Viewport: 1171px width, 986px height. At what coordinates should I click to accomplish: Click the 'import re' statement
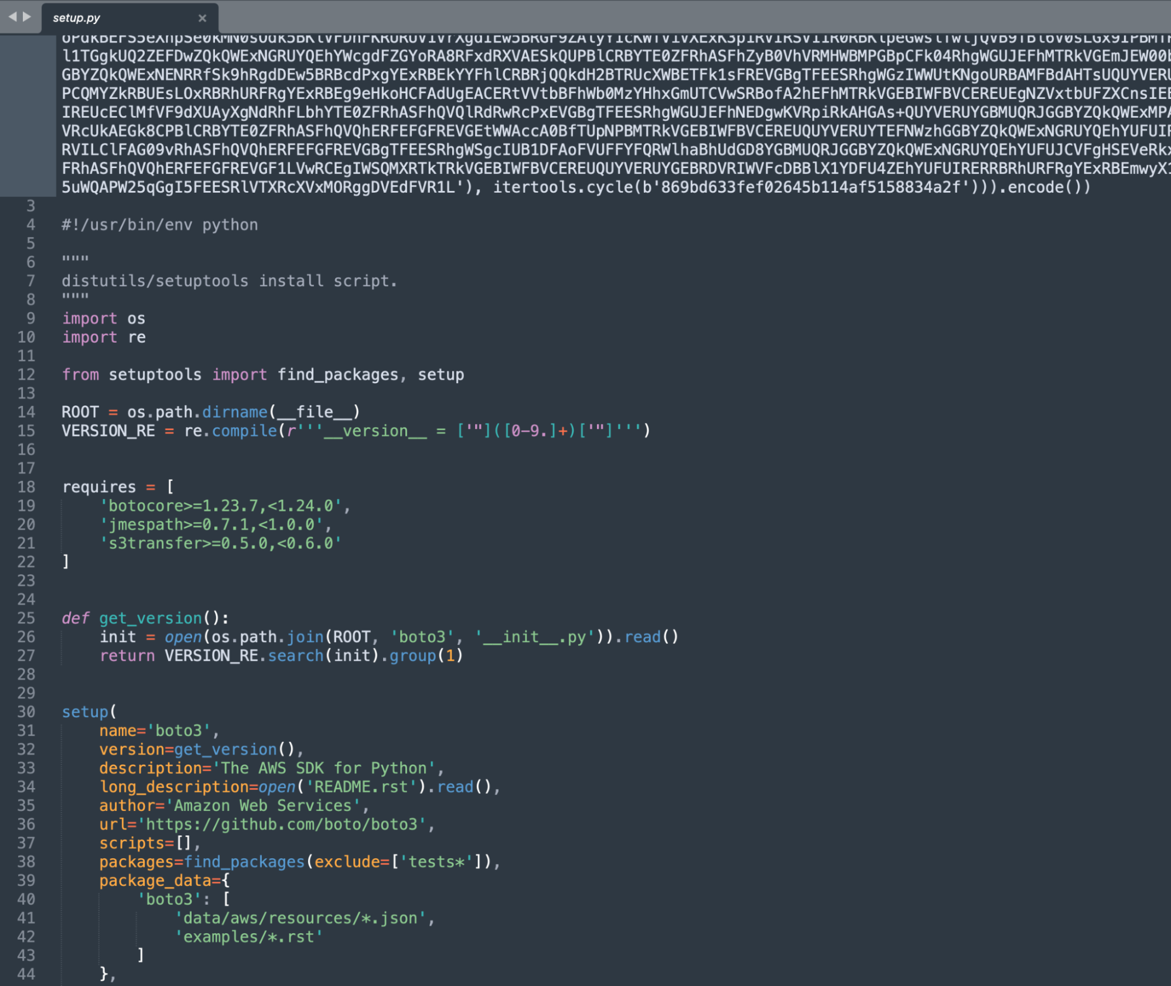click(104, 337)
